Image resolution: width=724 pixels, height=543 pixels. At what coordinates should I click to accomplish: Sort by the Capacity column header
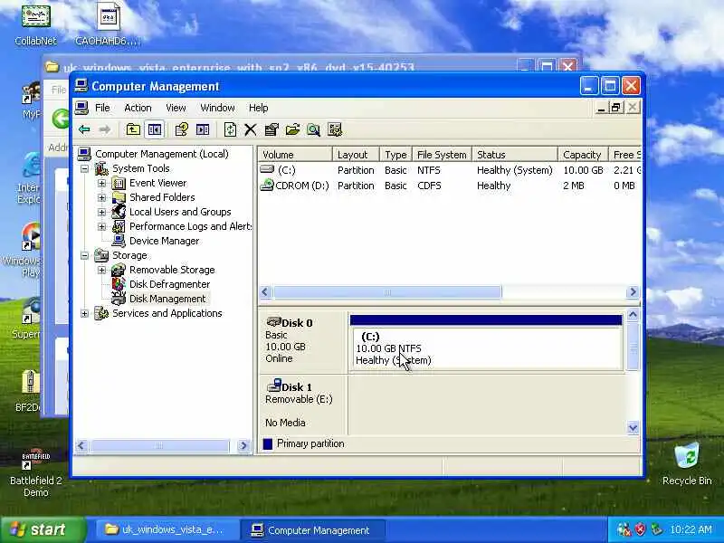[x=583, y=154]
